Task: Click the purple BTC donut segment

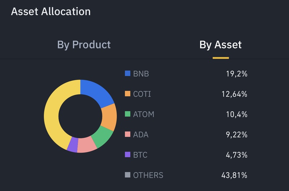Action: 73,145
